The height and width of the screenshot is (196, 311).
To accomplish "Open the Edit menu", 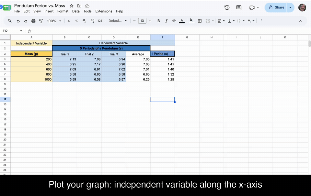I will (x=26, y=11).
